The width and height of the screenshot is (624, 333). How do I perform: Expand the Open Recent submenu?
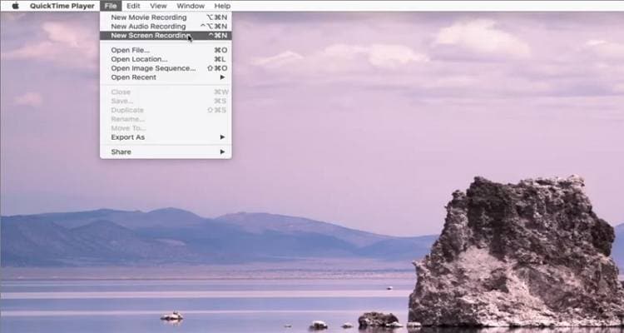[x=166, y=77]
